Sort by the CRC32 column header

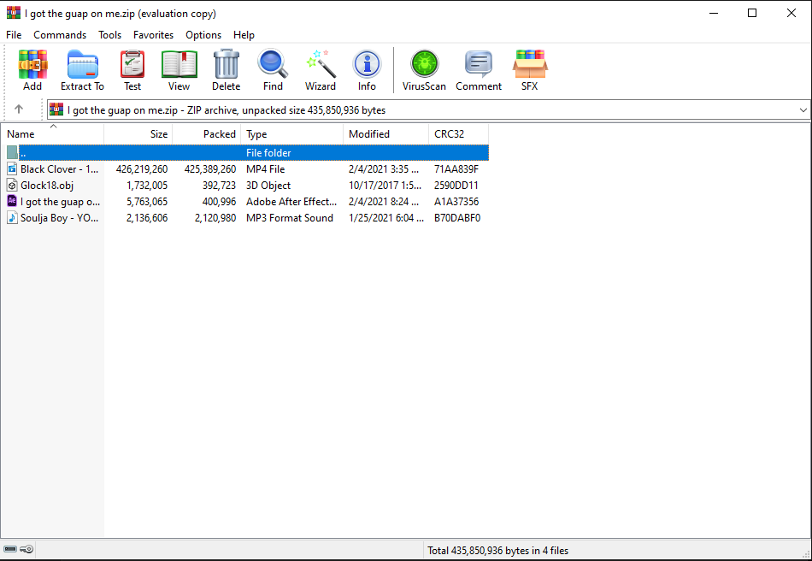click(458, 133)
